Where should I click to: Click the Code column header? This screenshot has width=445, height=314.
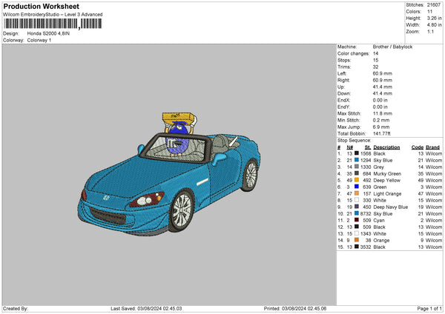click(x=417, y=147)
